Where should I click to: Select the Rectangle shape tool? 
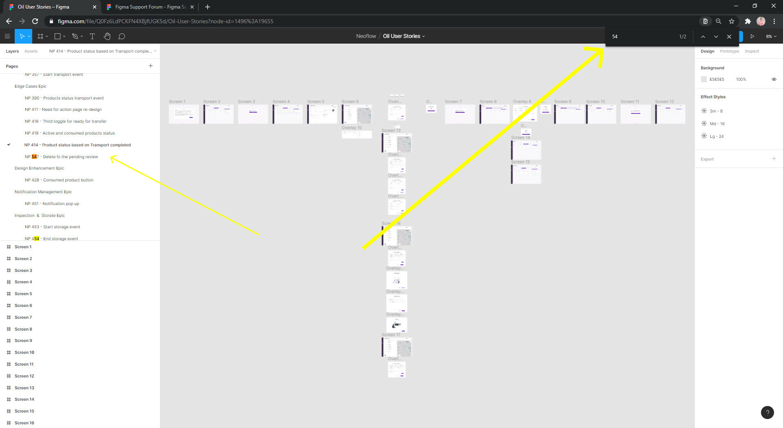[x=58, y=36]
